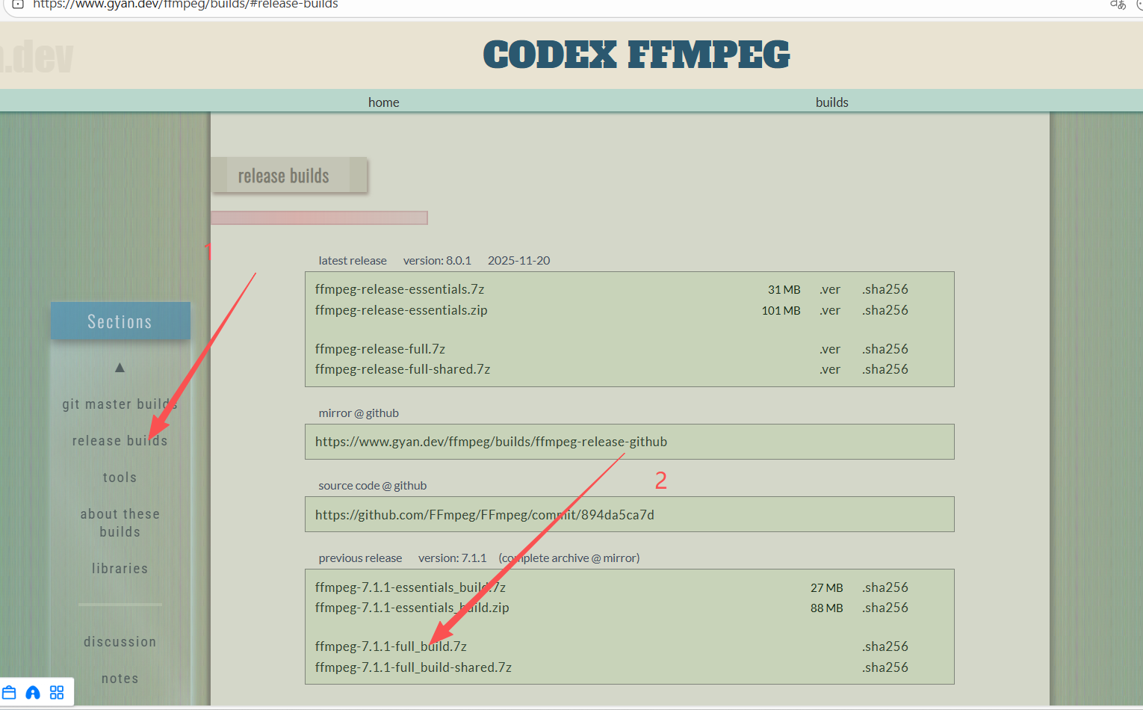Open about these builds section
This screenshot has width=1143, height=710.
click(x=120, y=523)
